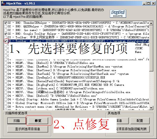Check the Microsoft Office.lnk startup checkbox
The height and width of the screenshot is (139, 157).
pos(5,103)
